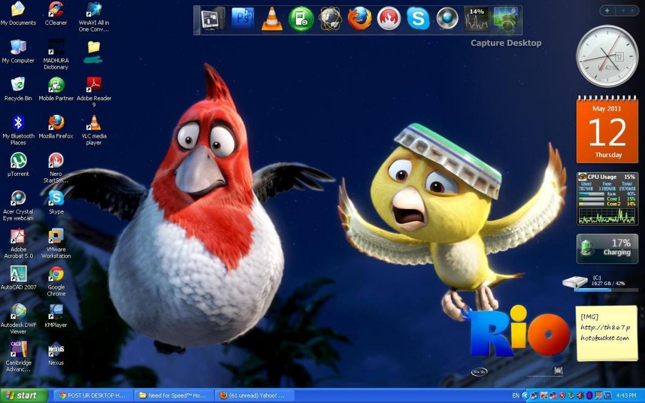Click the plus button on gadget sidebar
The height and width of the screenshot is (403, 645).
607,11
